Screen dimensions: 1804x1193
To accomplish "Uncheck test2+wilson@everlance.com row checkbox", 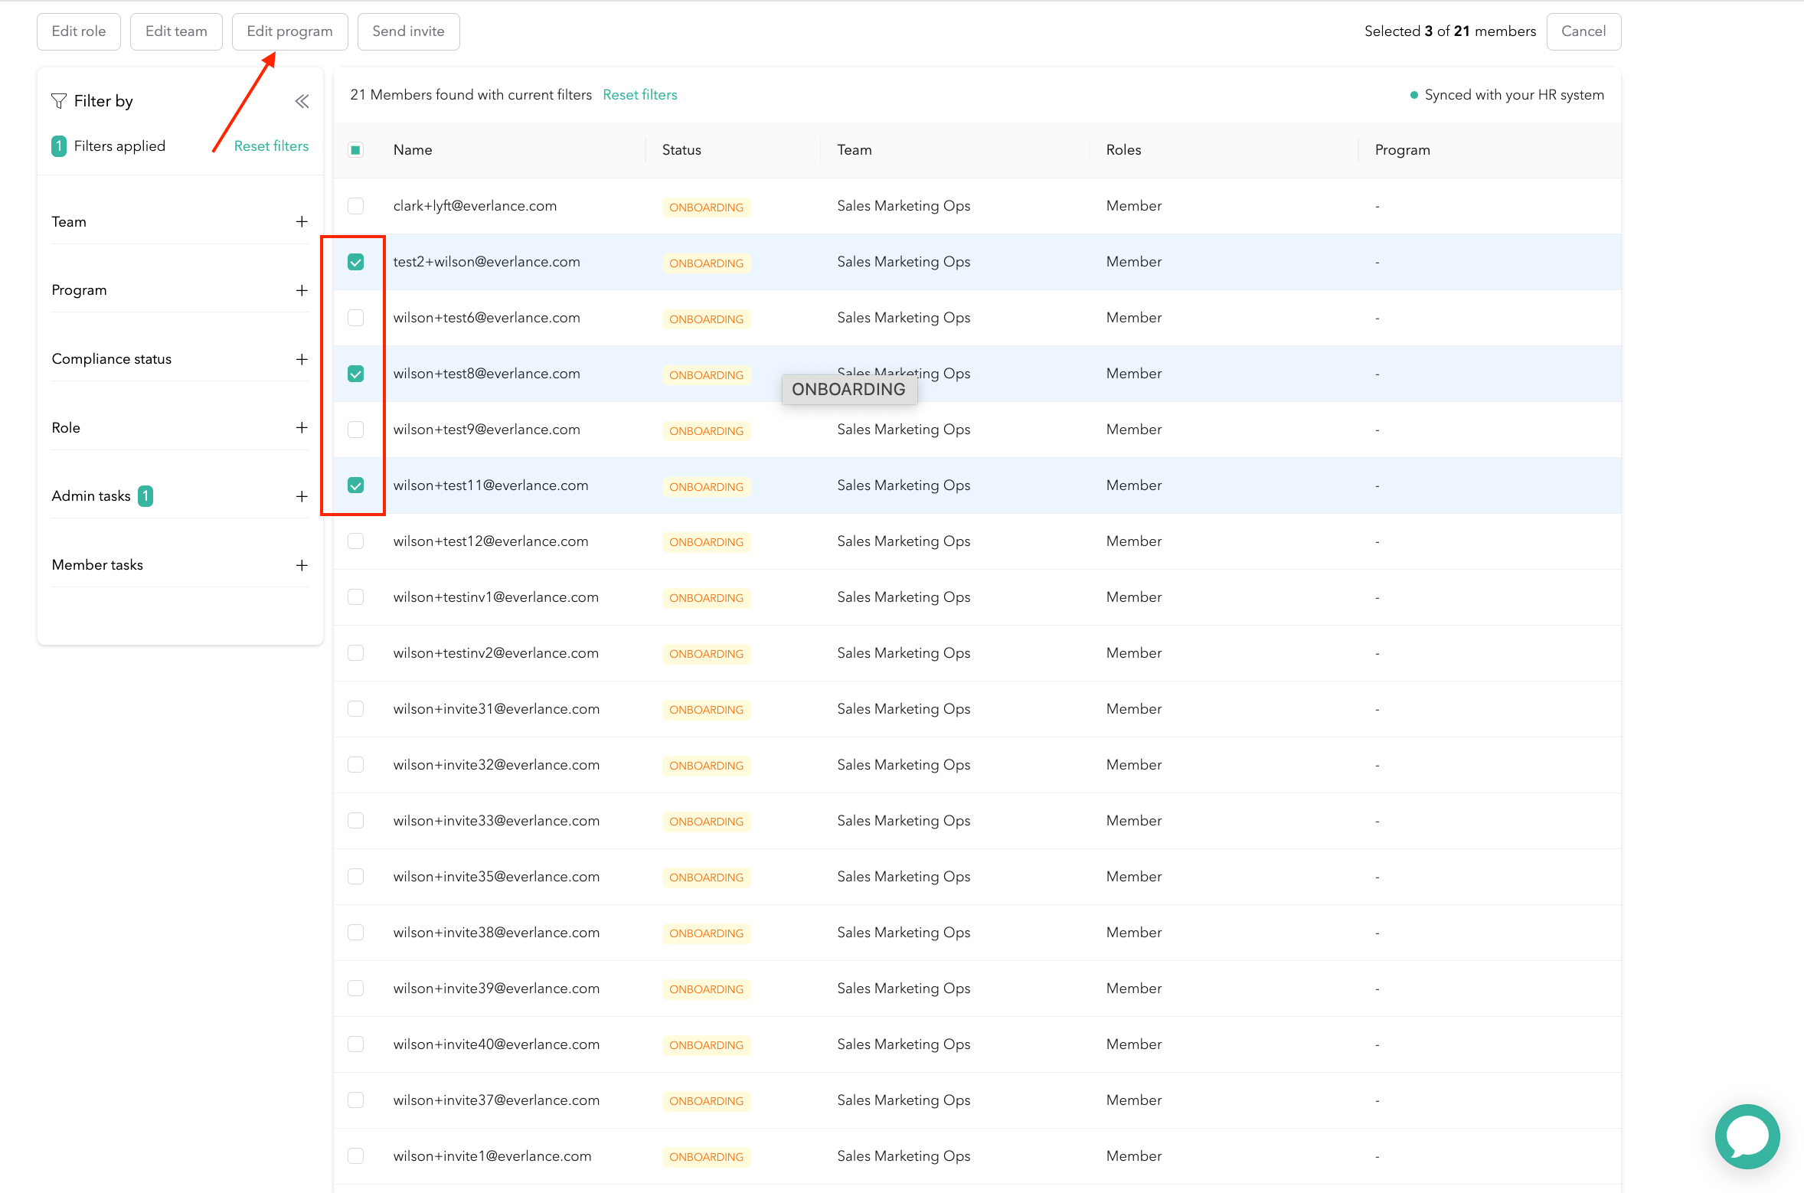I will coord(355,262).
